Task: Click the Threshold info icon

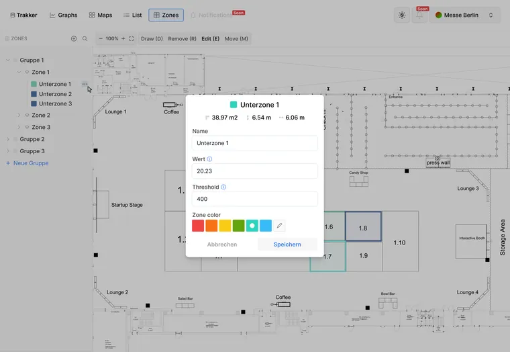Action: [x=223, y=187]
